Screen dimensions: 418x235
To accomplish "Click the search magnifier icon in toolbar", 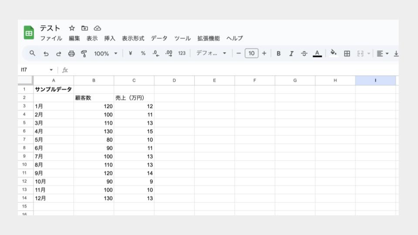I will 32,53.
